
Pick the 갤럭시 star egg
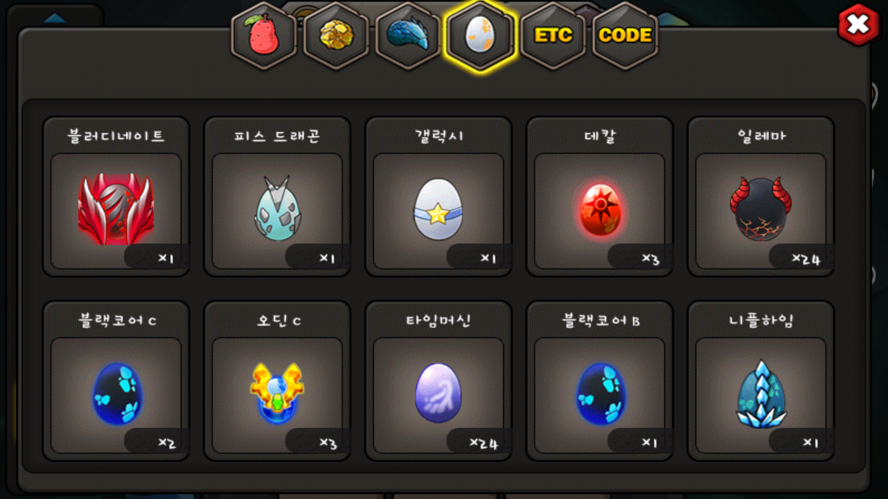point(438,210)
